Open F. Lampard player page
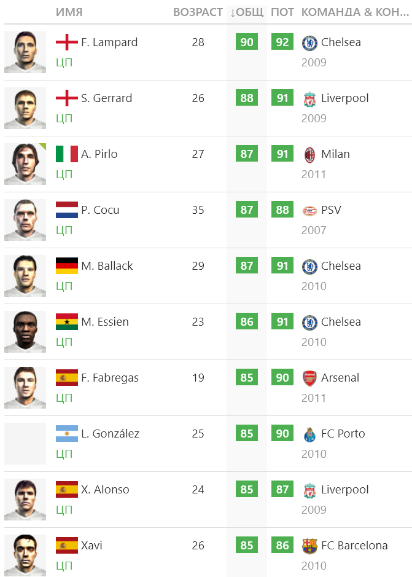The width and height of the screenshot is (412, 577). coord(109,42)
